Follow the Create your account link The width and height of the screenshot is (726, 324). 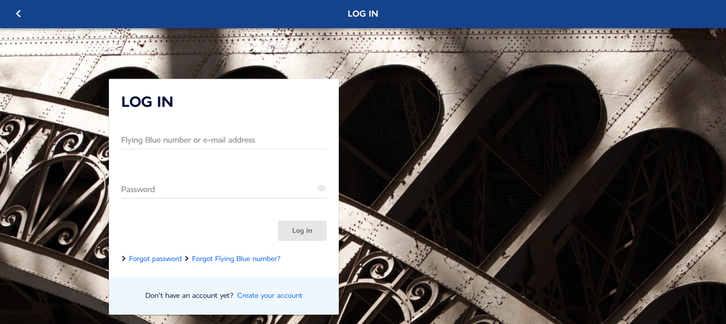(269, 296)
